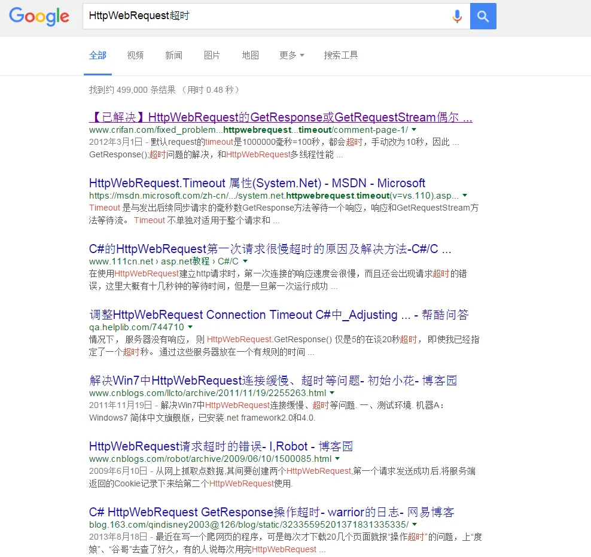This screenshot has height=557, width=591.
Task: Open HttpWebRequest请求超时的错误 I,Robot result
Action: (x=221, y=446)
